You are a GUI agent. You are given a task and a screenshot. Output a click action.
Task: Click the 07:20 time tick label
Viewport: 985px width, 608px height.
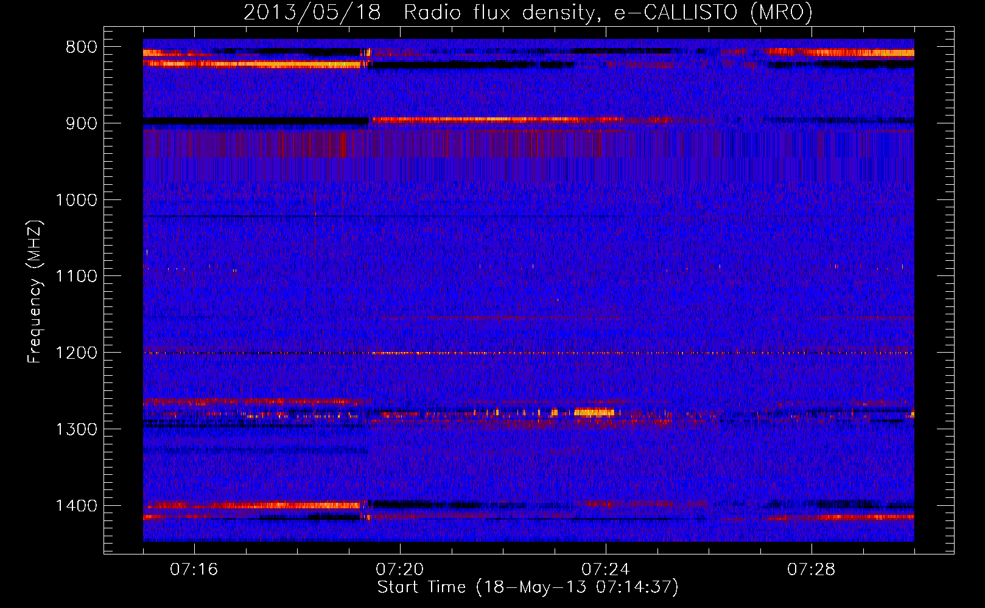click(x=399, y=570)
